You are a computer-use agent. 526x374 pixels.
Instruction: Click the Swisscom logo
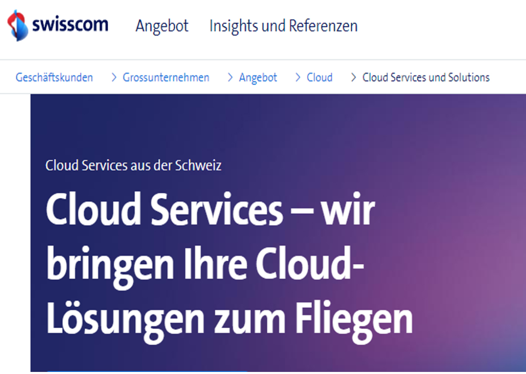[58, 25]
